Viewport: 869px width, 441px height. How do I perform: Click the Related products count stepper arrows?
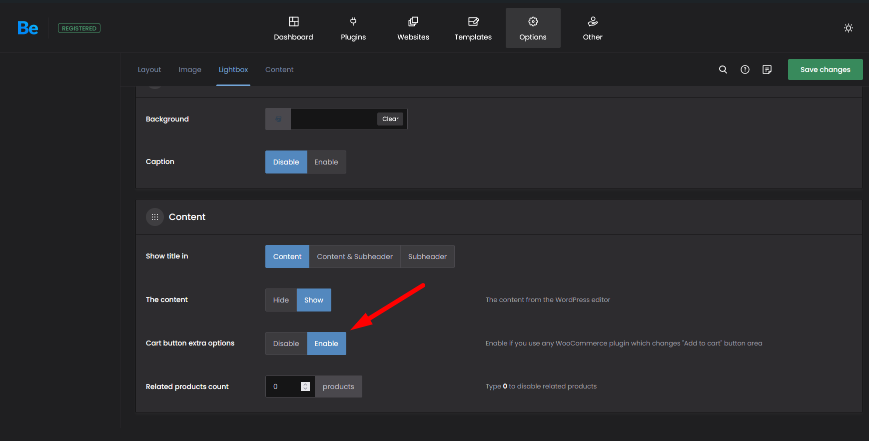tap(305, 386)
